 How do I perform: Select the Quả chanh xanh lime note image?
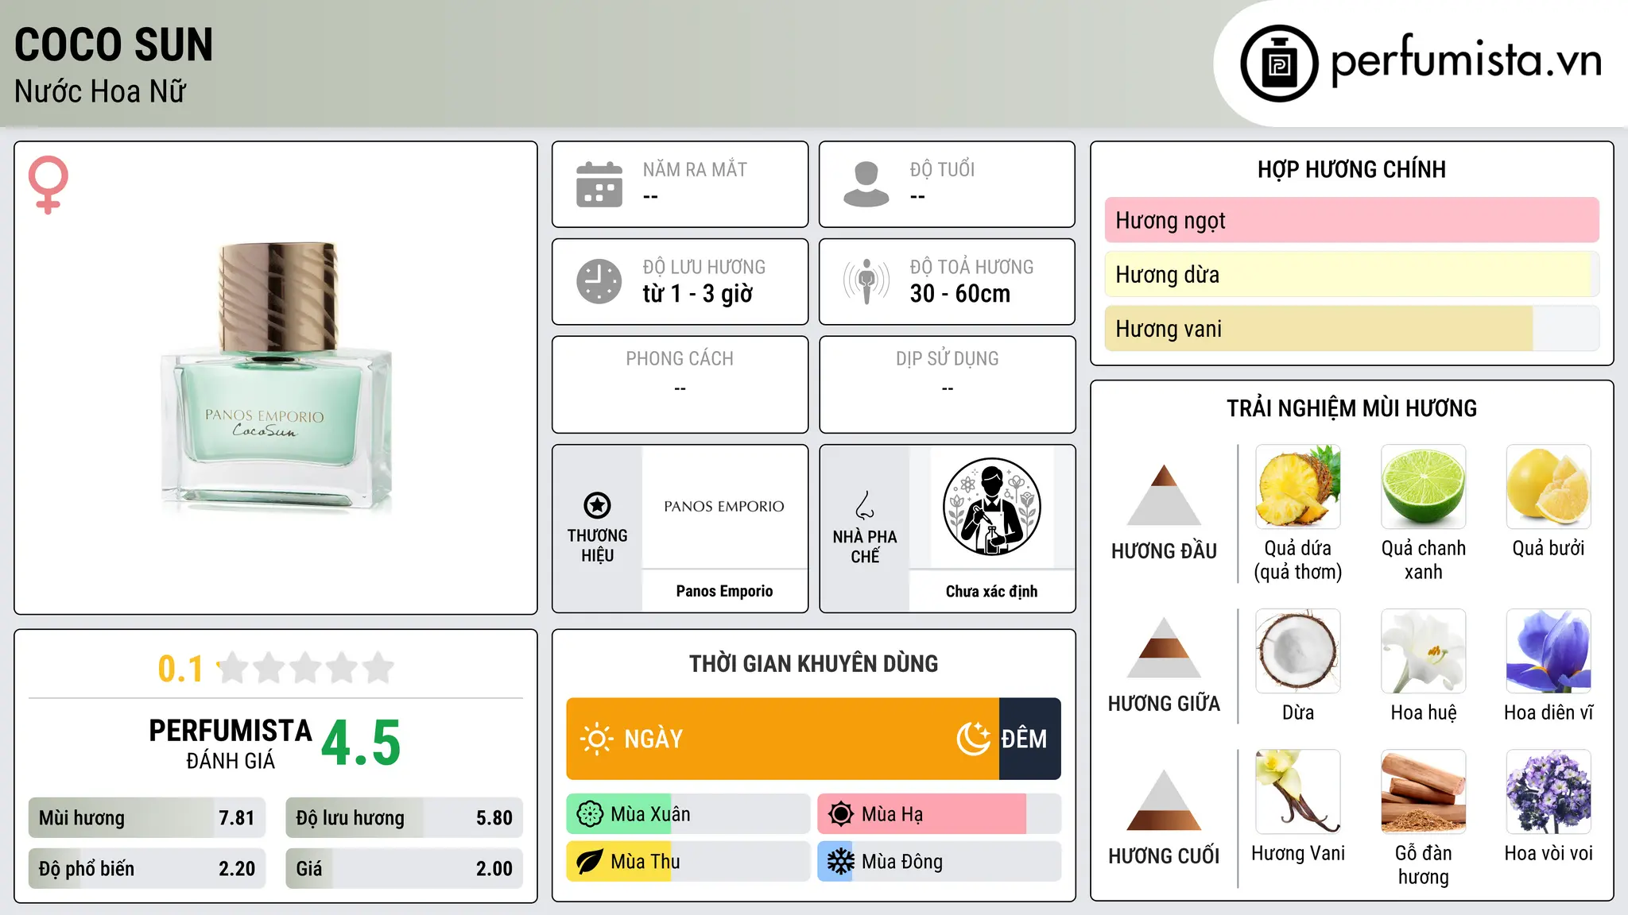(x=1423, y=487)
